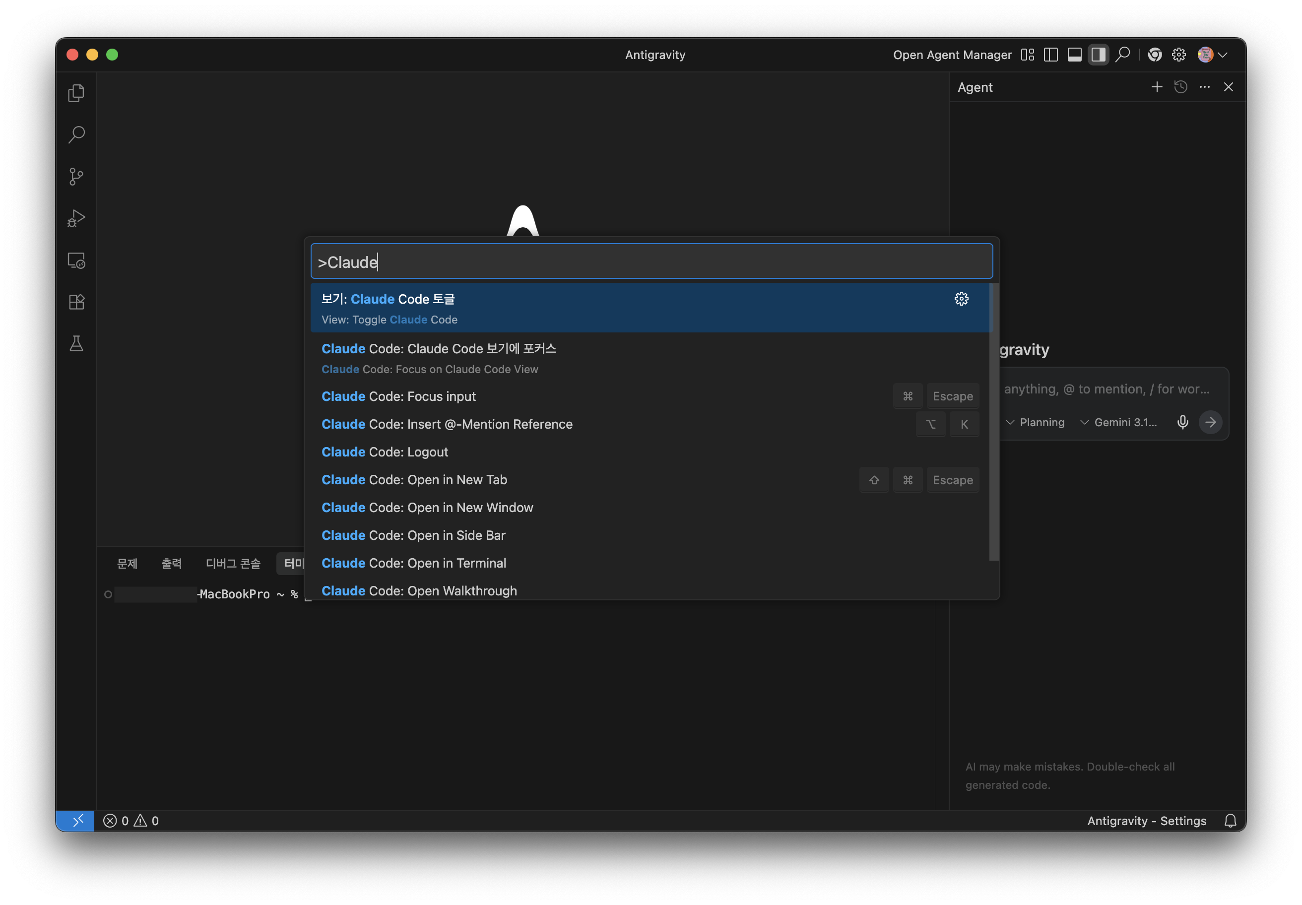Click the microphone icon in Agent input
This screenshot has height=905, width=1302.
1182,422
